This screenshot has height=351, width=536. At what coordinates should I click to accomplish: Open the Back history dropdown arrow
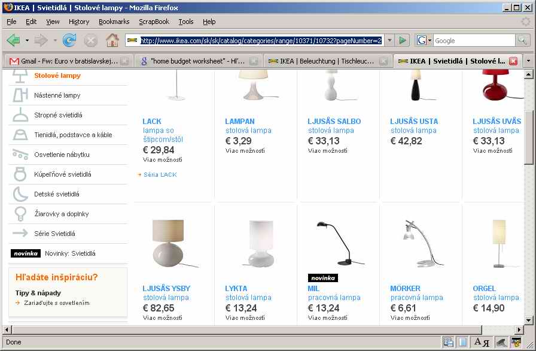click(x=27, y=40)
